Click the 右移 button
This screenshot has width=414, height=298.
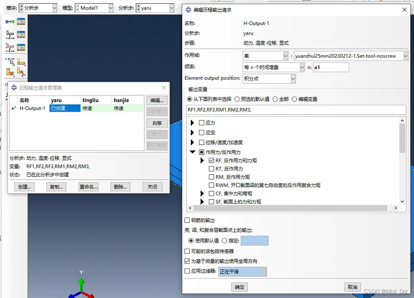pyautogui.click(x=157, y=123)
